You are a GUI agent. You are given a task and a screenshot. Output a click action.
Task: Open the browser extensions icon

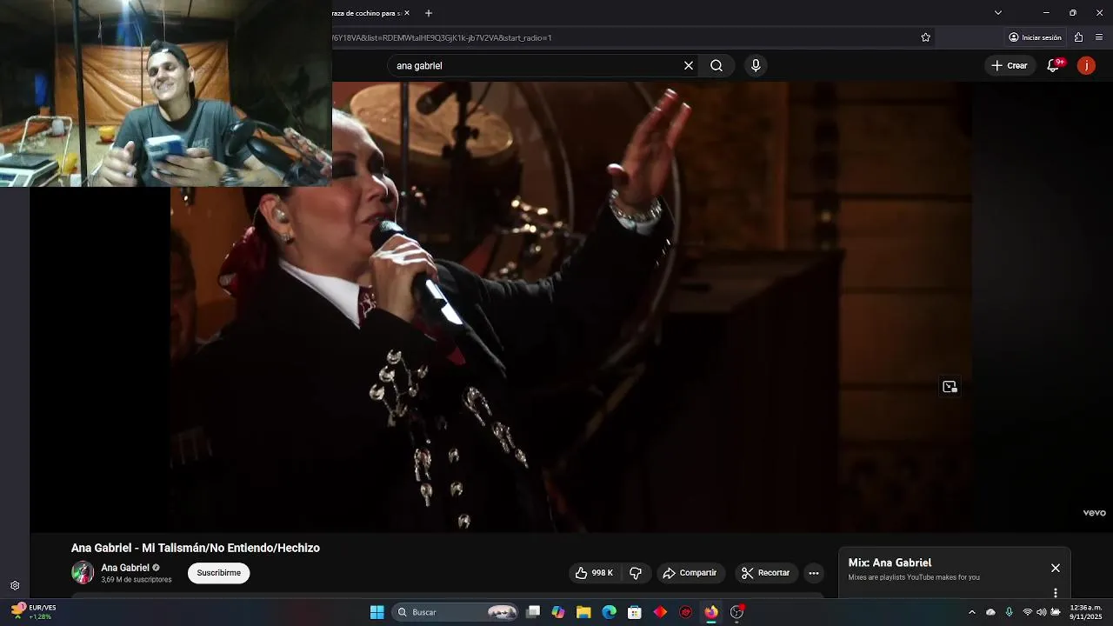tap(1079, 37)
